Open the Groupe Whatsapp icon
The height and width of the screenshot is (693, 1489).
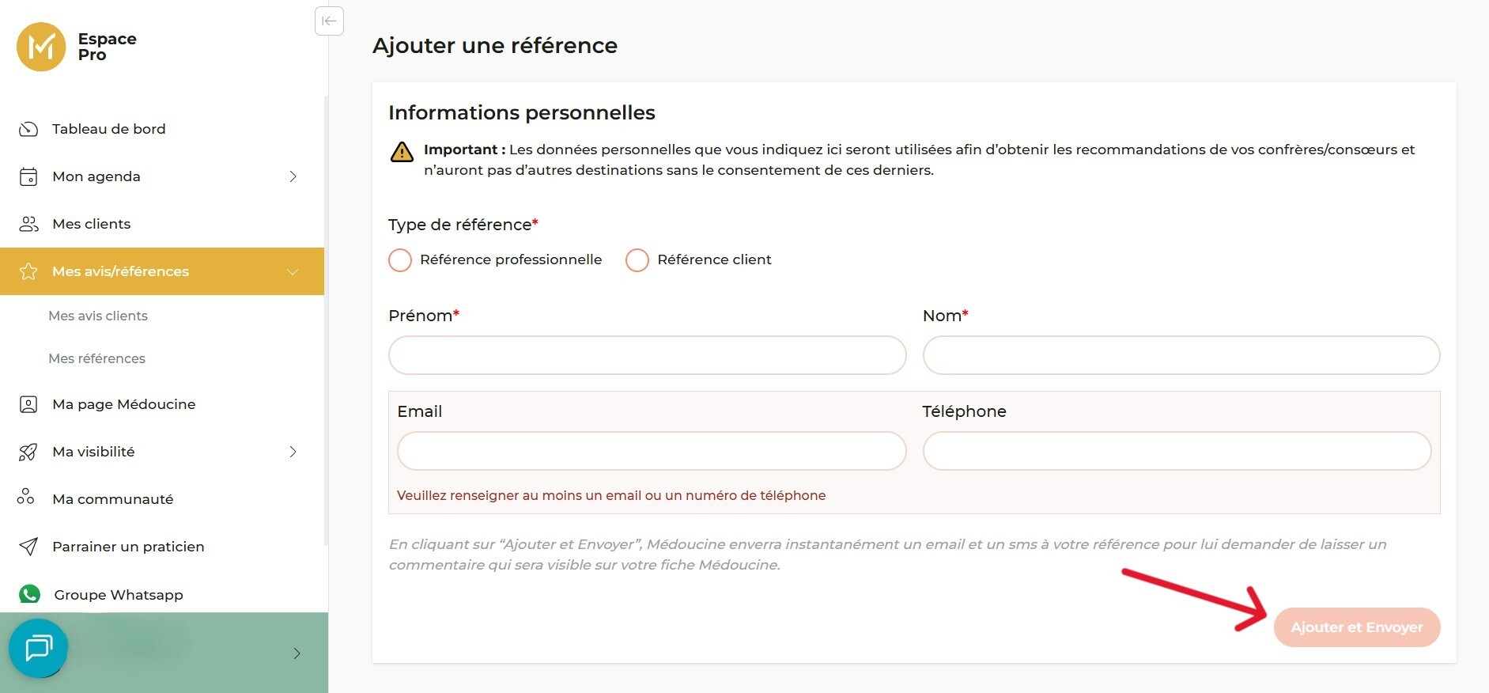(30, 594)
